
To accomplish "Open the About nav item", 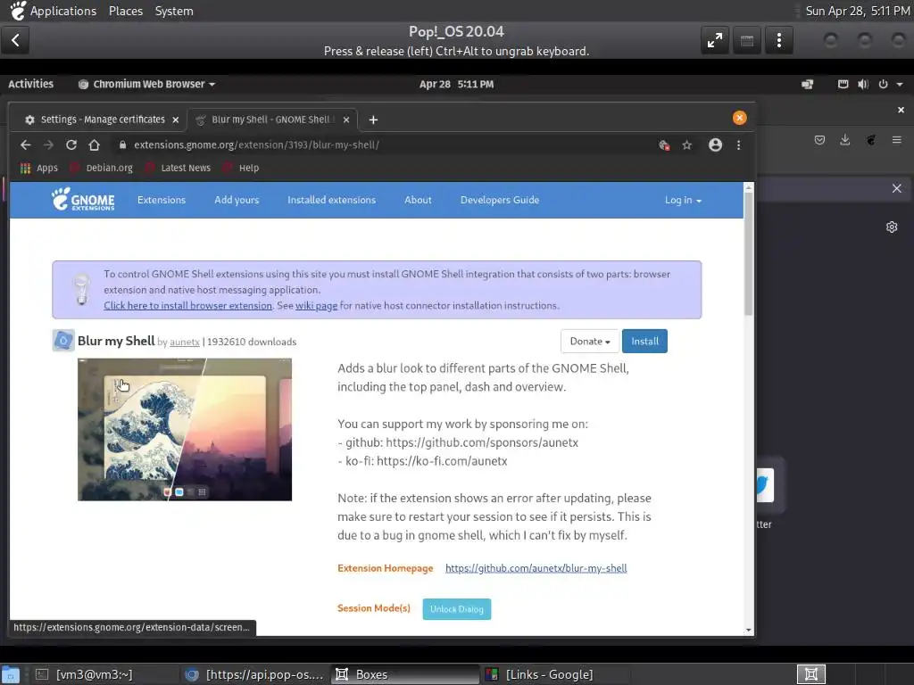I will (418, 200).
